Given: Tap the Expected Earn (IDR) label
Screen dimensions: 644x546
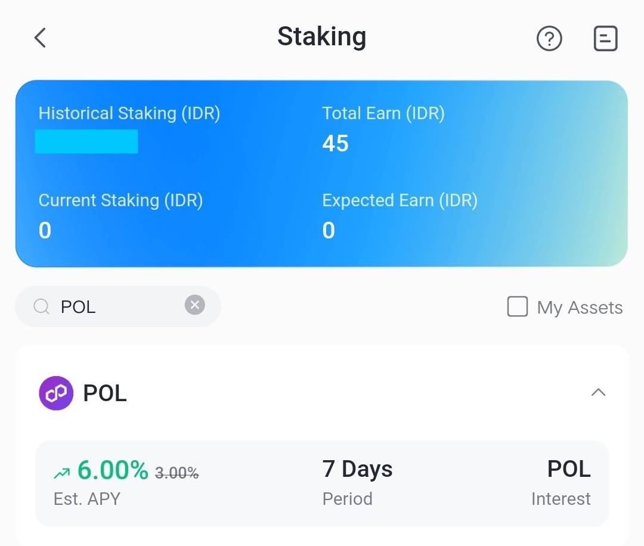Looking at the screenshot, I should point(400,200).
